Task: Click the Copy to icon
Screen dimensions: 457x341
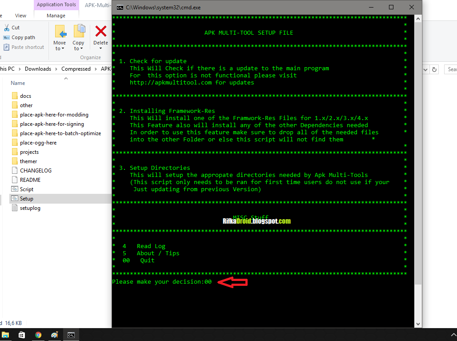Action: coord(79,31)
